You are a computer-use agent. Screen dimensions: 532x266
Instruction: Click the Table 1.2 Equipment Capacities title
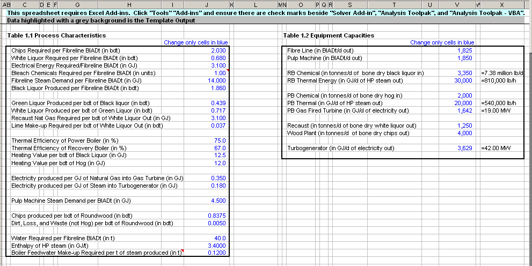pyautogui.click(x=329, y=35)
